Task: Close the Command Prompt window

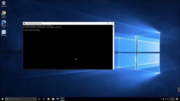Action: (x=112, y=23)
